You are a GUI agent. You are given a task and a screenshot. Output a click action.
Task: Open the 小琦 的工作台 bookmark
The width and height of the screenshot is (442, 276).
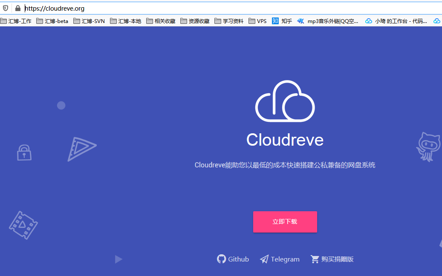396,21
